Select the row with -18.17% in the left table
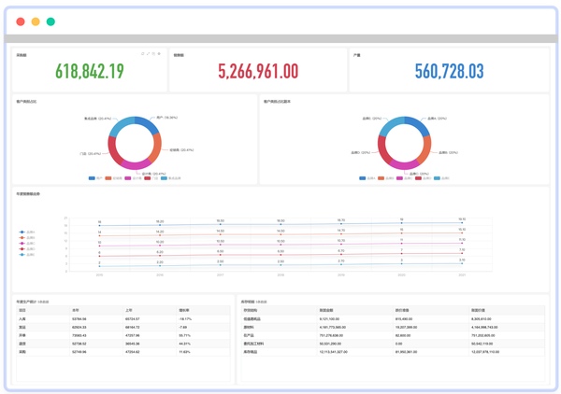 pyautogui.click(x=123, y=318)
